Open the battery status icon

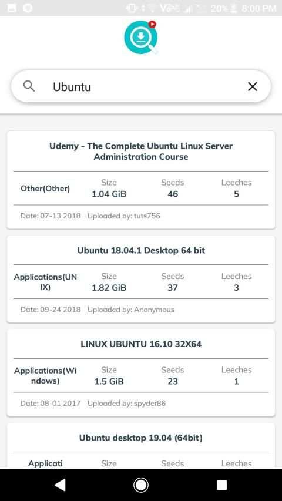(x=233, y=8)
